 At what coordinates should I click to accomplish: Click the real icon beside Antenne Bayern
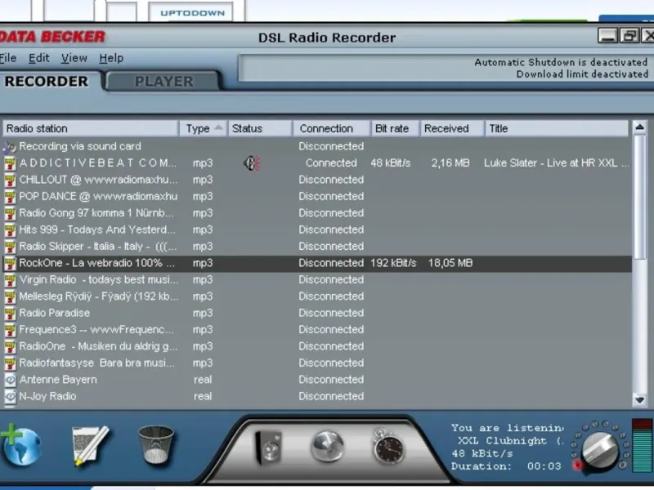[x=10, y=380]
